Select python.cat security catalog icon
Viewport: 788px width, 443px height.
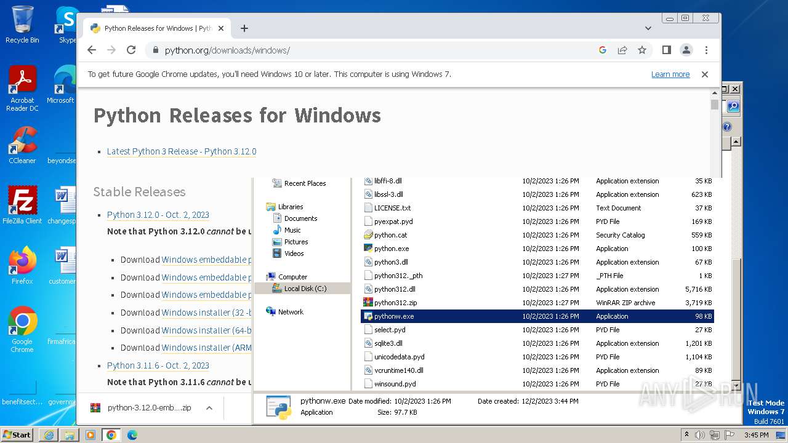tap(368, 235)
